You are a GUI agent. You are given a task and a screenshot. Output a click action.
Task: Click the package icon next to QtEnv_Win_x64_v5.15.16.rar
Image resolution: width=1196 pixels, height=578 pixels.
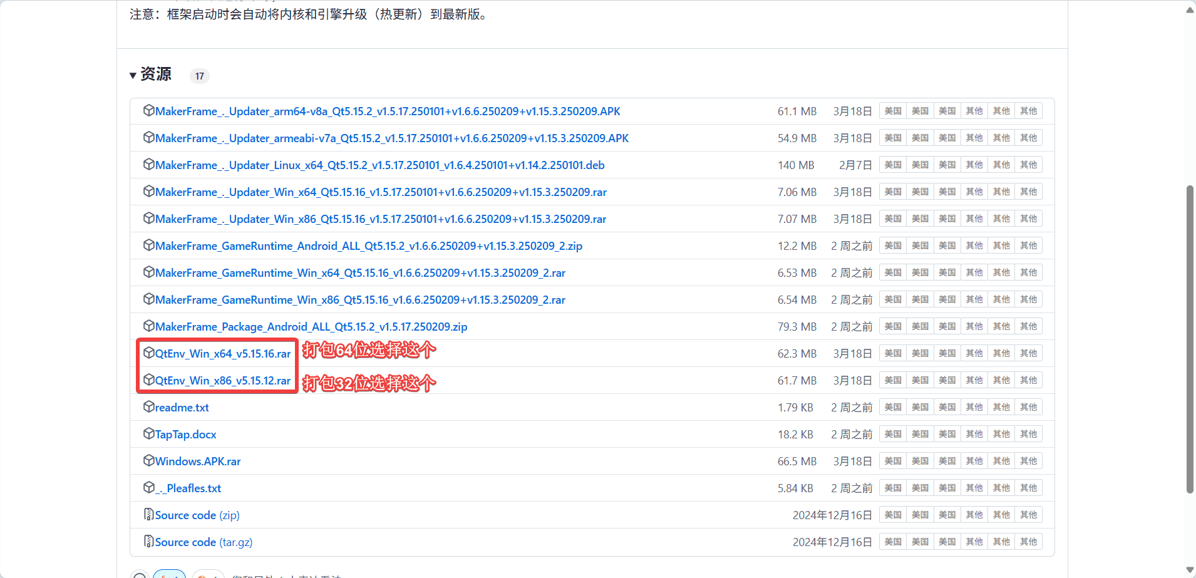pos(148,353)
